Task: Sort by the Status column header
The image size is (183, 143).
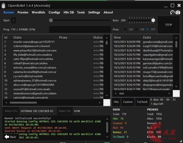Action: pos(98,37)
